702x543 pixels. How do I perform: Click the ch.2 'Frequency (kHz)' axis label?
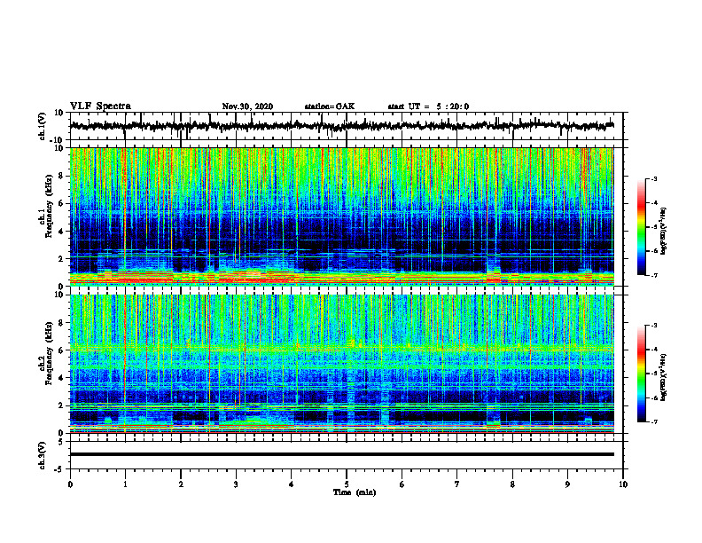pyautogui.click(x=49, y=353)
